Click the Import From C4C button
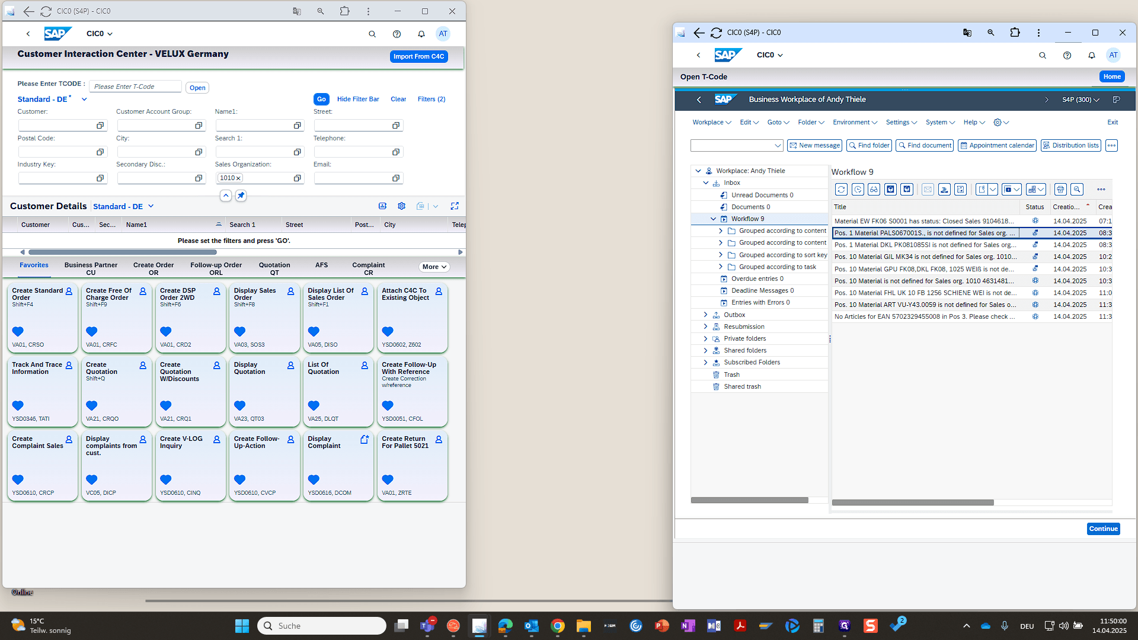Screen dimensions: 1138x640 pyautogui.click(x=419, y=57)
